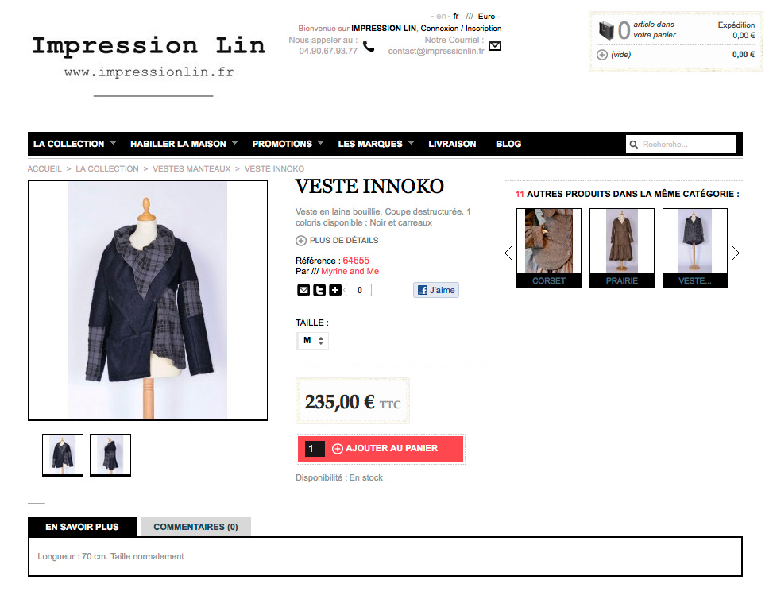The image size is (773, 603).
Task: Open Myrine and Me brand link
Action: [350, 271]
